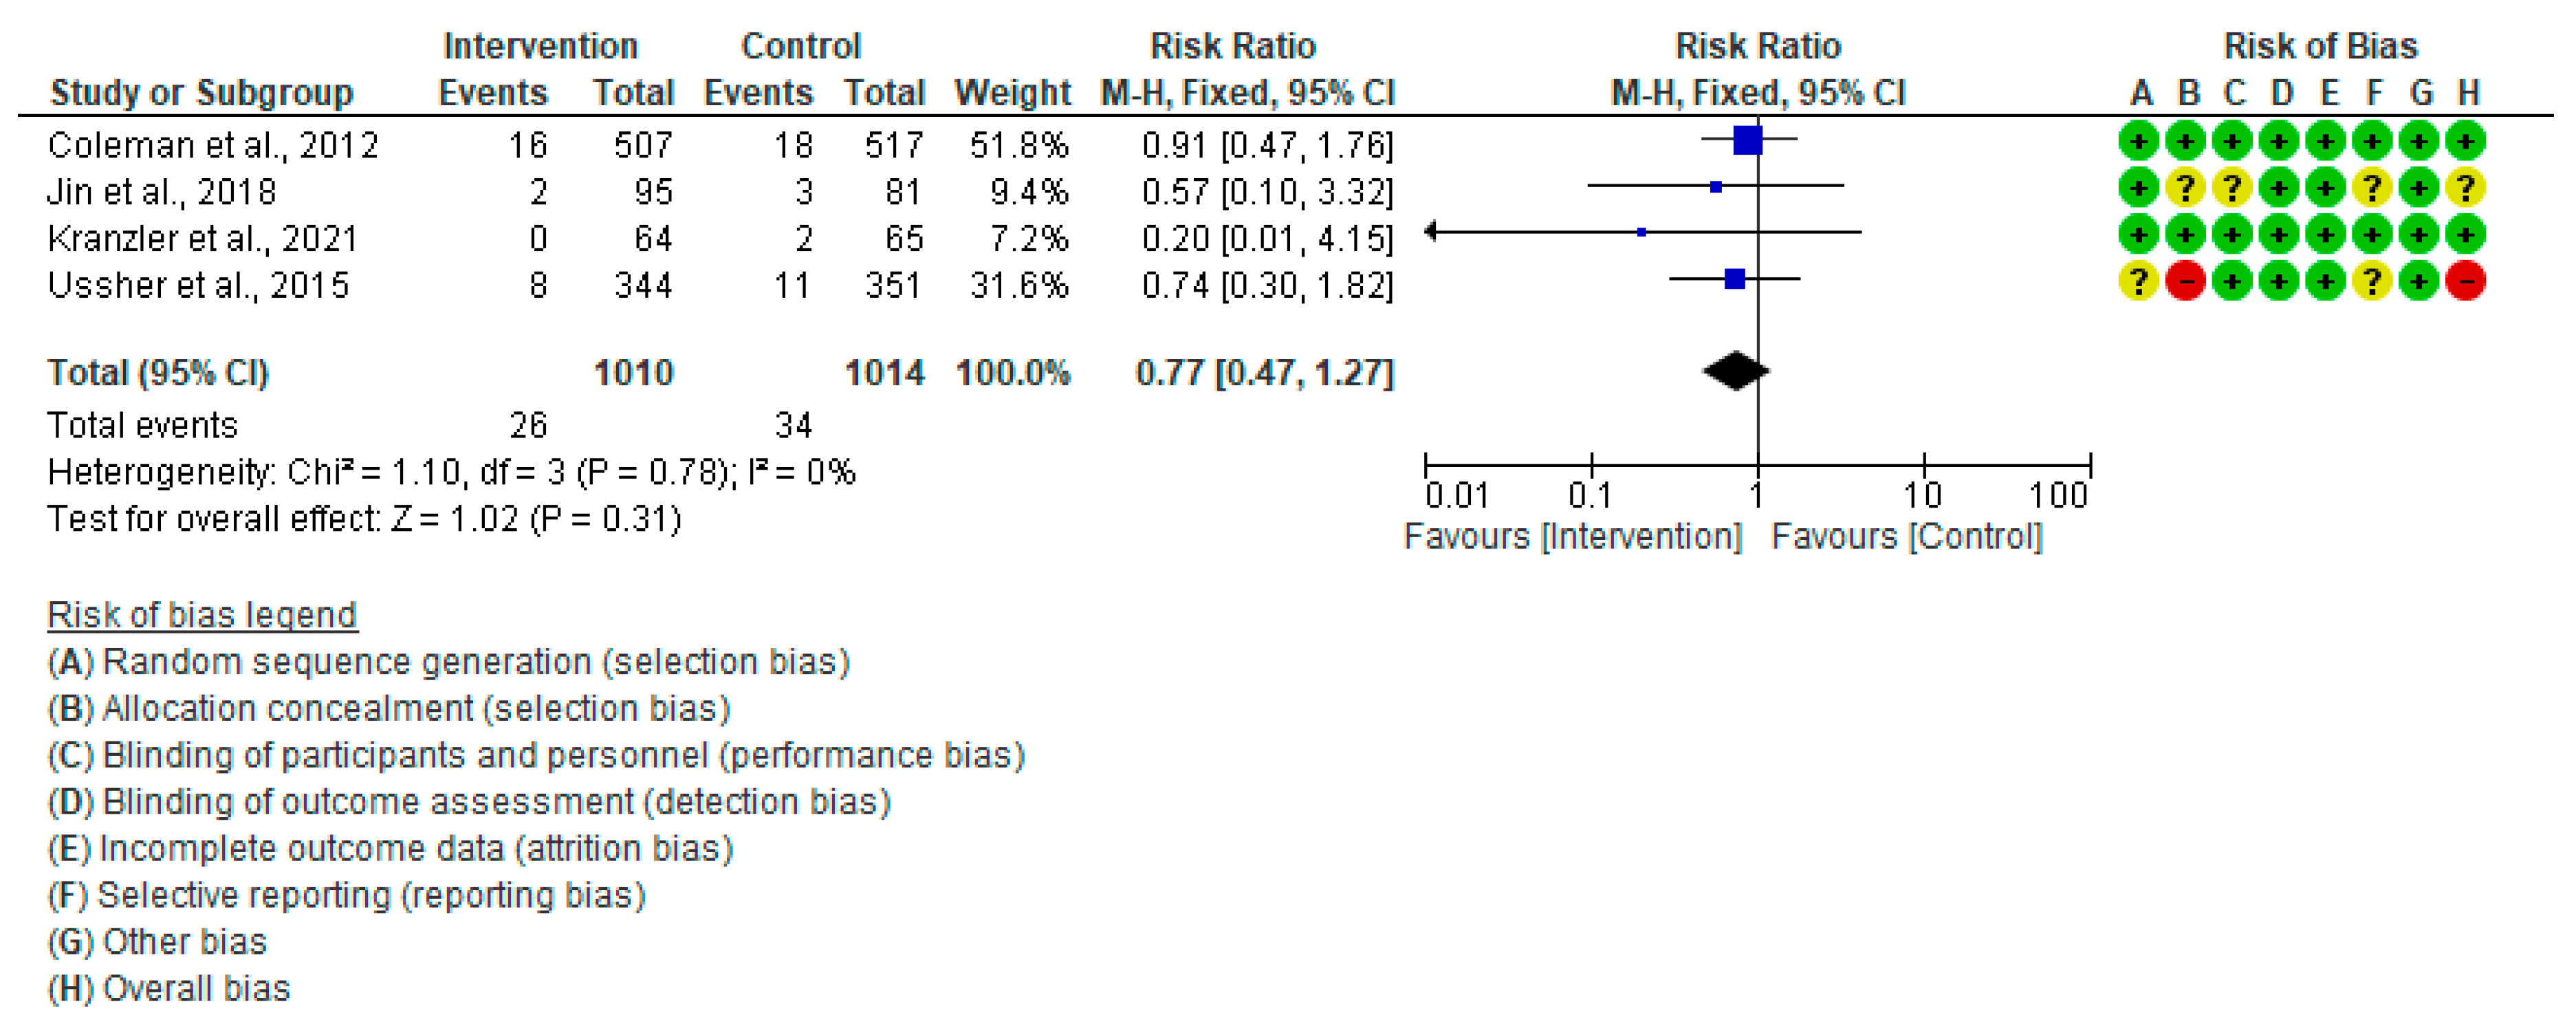Open the Risk of bias legend link
2576x1033 pixels.
tap(202, 615)
